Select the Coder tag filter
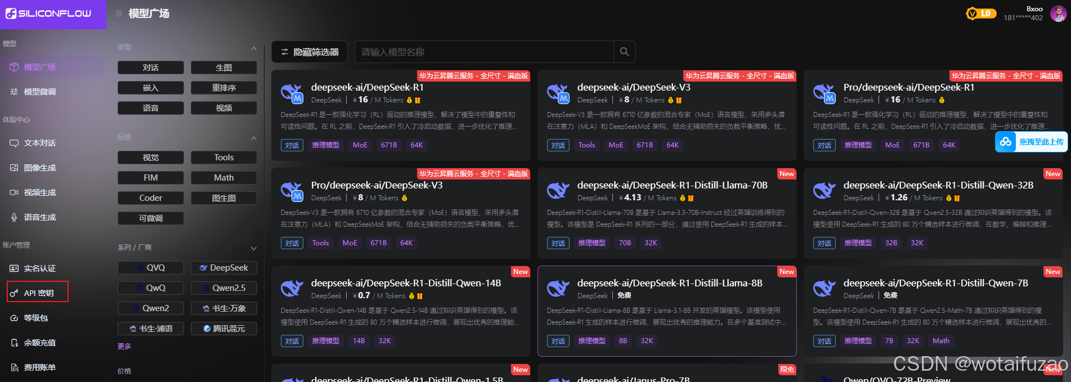 (x=151, y=198)
